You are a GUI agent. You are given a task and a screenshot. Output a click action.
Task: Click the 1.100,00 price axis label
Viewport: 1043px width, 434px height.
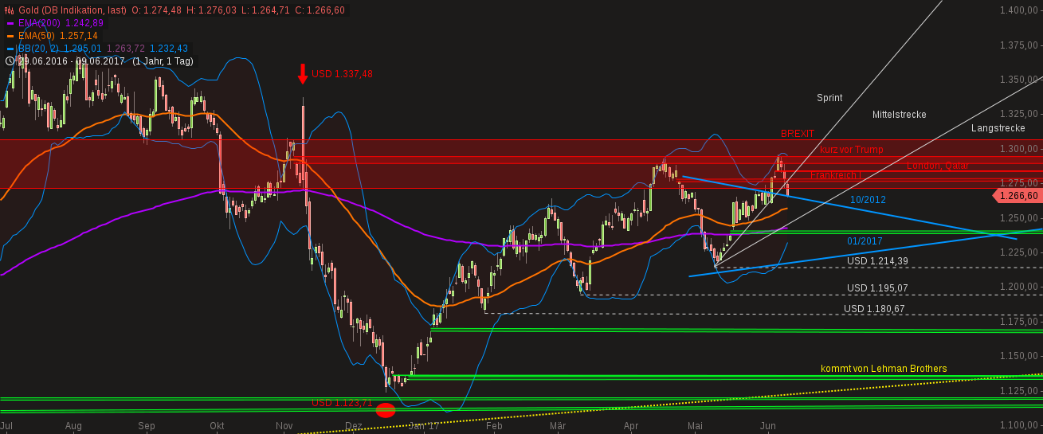[1021, 426]
